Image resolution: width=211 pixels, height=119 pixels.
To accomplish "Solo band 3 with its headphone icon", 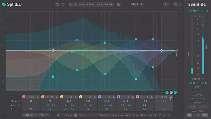I will tap(95, 97).
